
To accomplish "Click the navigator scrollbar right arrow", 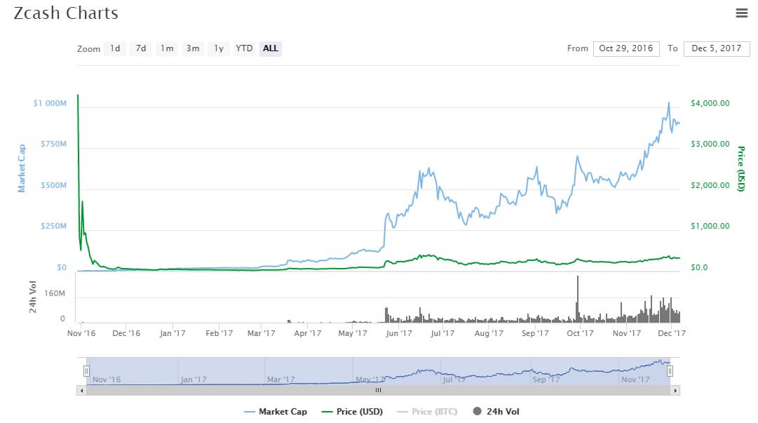I will pyautogui.click(x=675, y=390).
